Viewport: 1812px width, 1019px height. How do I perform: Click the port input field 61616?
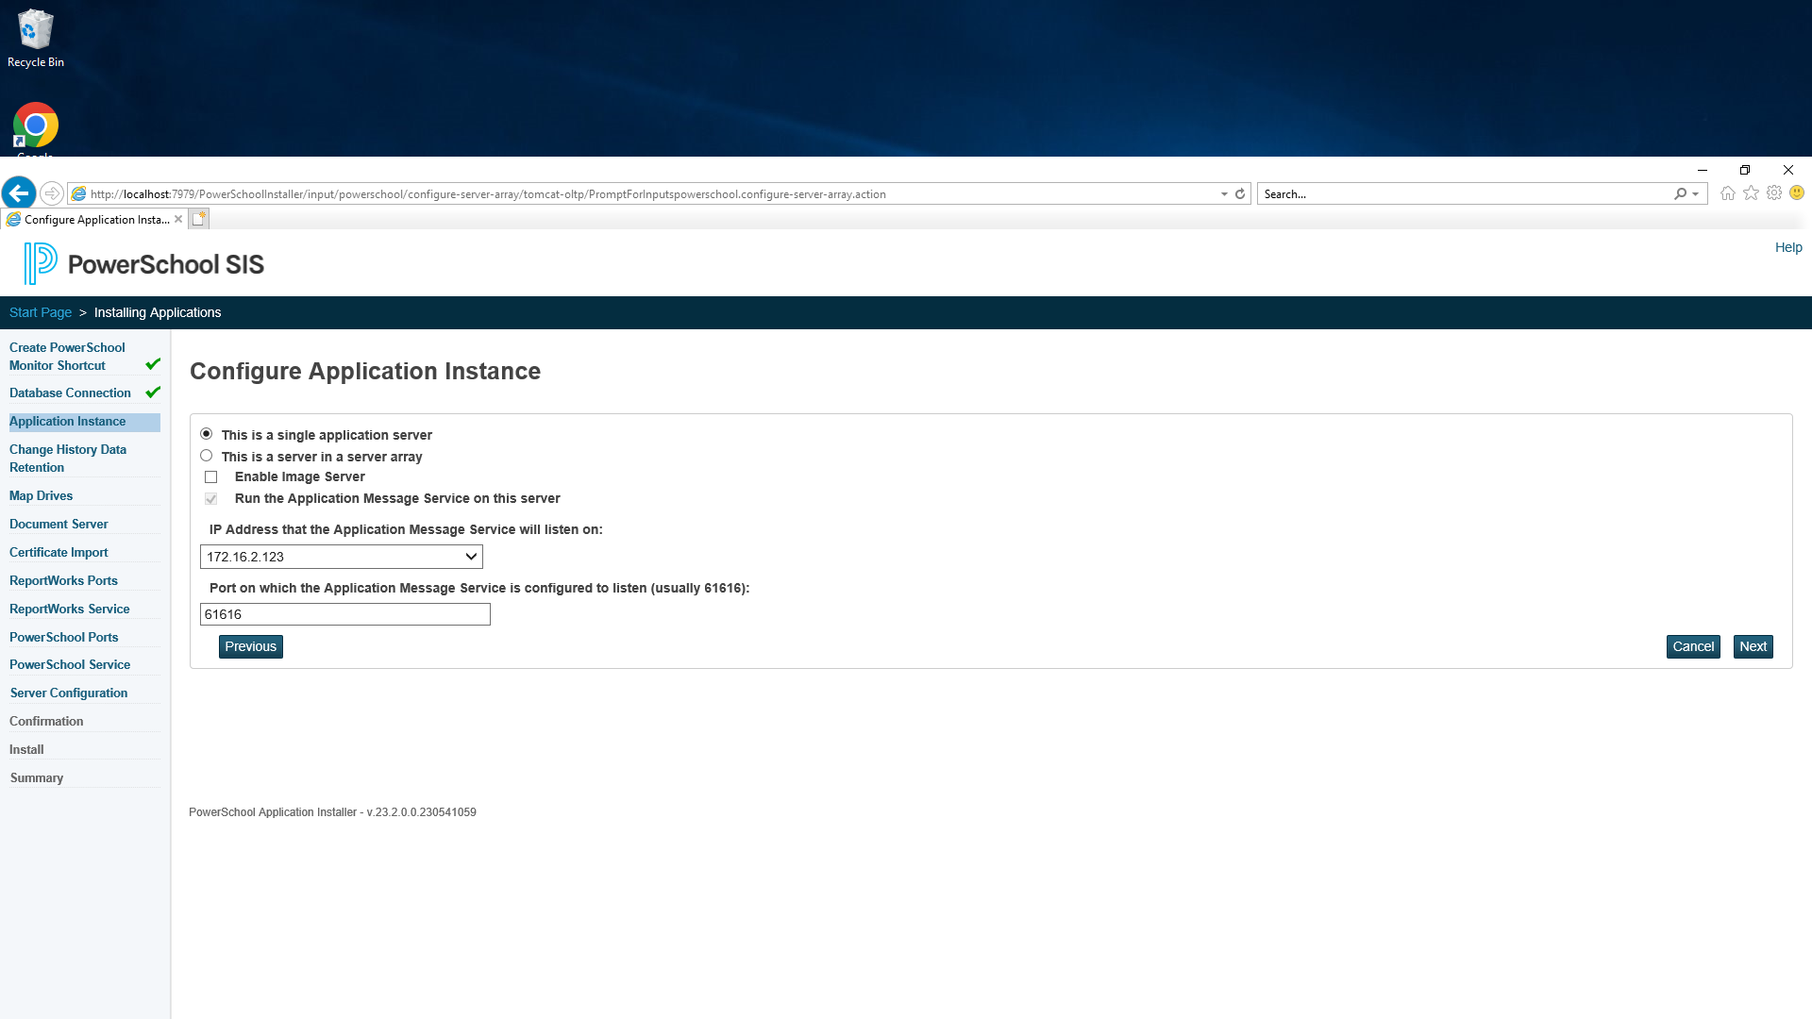pyautogui.click(x=345, y=614)
